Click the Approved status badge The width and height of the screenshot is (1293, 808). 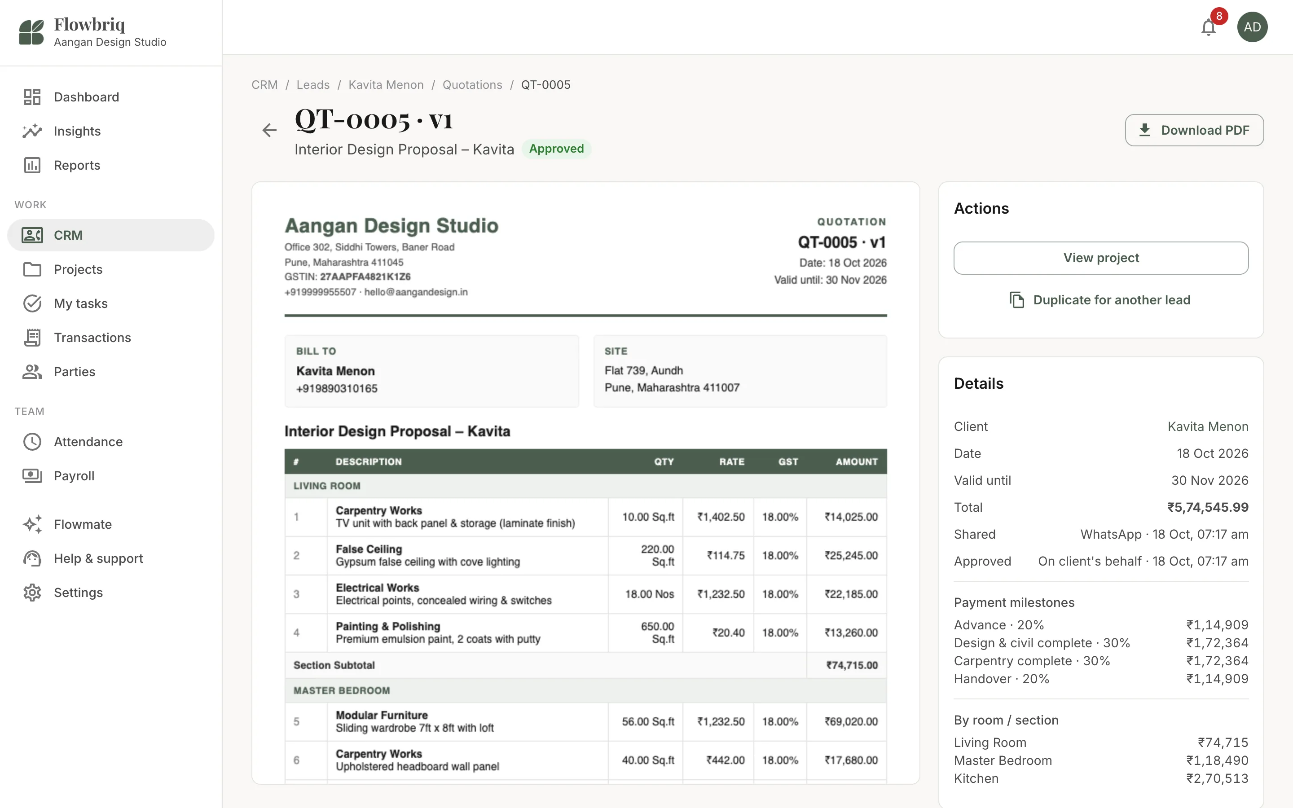tap(556, 149)
